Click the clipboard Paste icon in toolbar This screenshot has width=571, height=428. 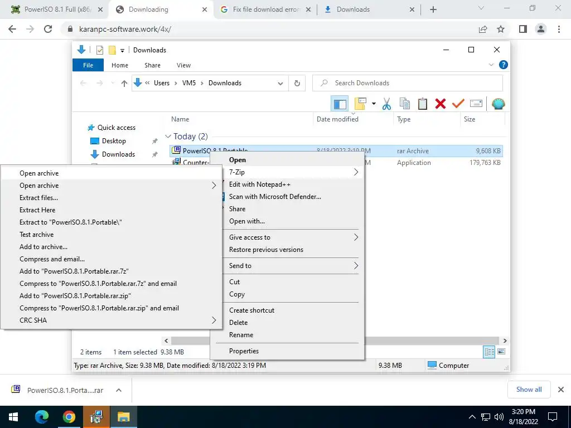[x=423, y=104]
